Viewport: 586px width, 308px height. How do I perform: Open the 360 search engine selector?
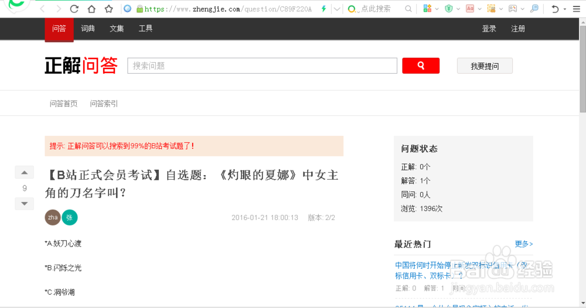click(352, 9)
